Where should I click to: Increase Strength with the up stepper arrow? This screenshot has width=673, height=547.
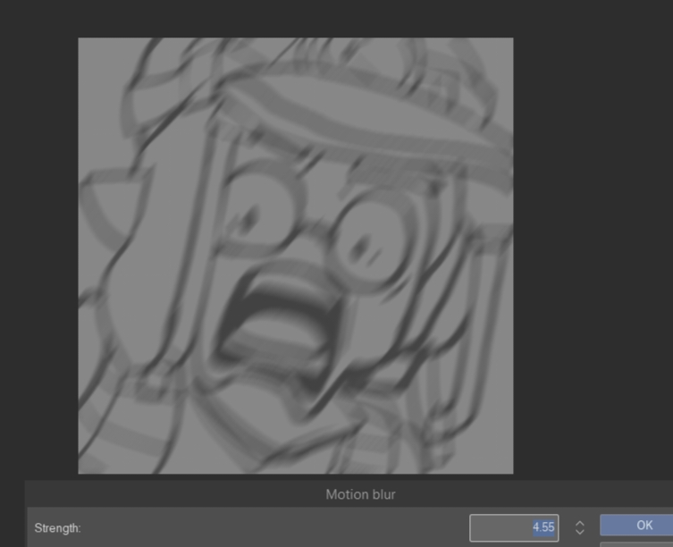[x=579, y=522]
